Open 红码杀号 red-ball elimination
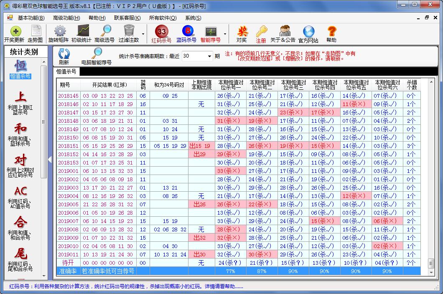The image size is (443, 294). [161, 33]
